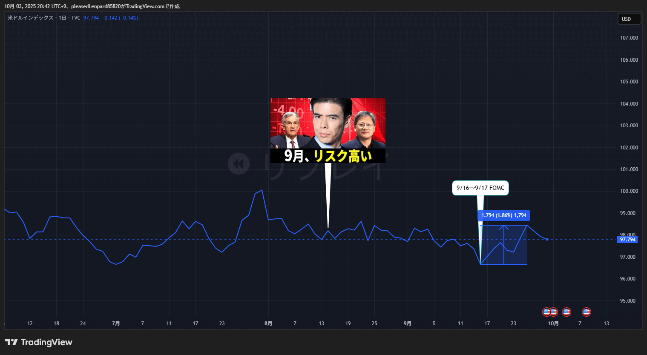Click the replay rewind watermark icon
This screenshot has height=355, width=647.
tap(239, 164)
